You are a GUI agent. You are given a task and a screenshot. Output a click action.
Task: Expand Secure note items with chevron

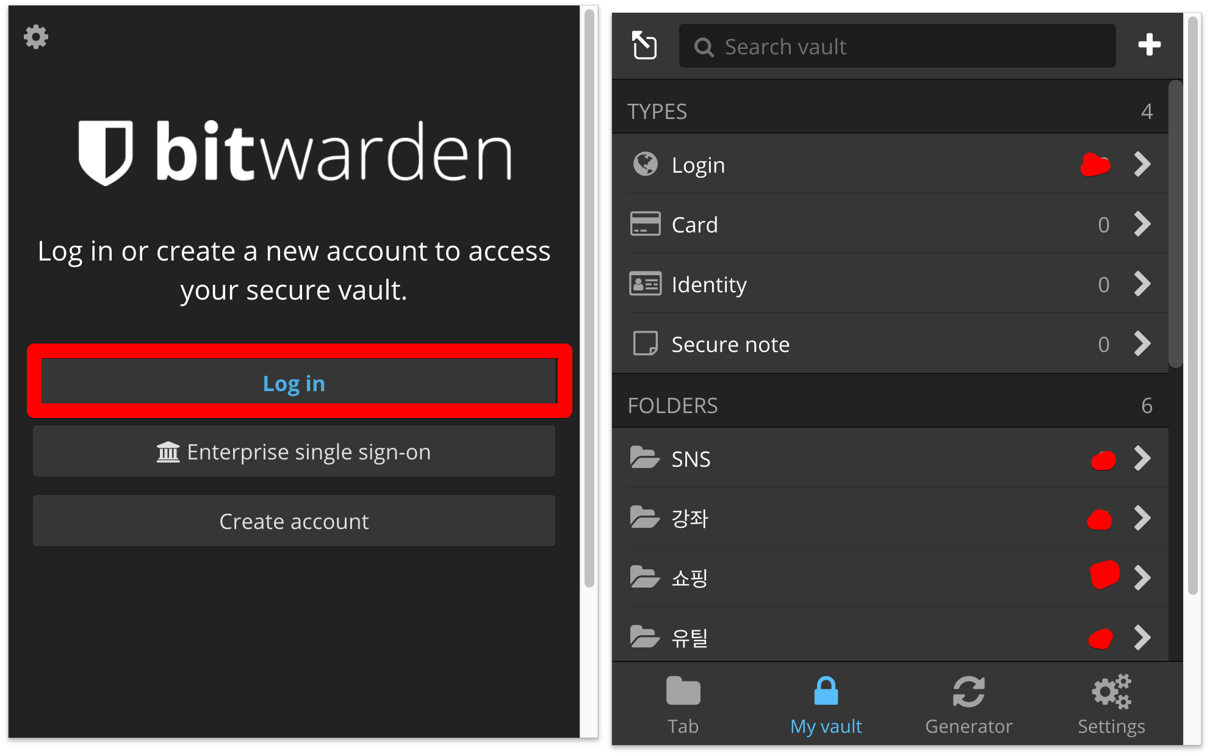click(x=1142, y=344)
